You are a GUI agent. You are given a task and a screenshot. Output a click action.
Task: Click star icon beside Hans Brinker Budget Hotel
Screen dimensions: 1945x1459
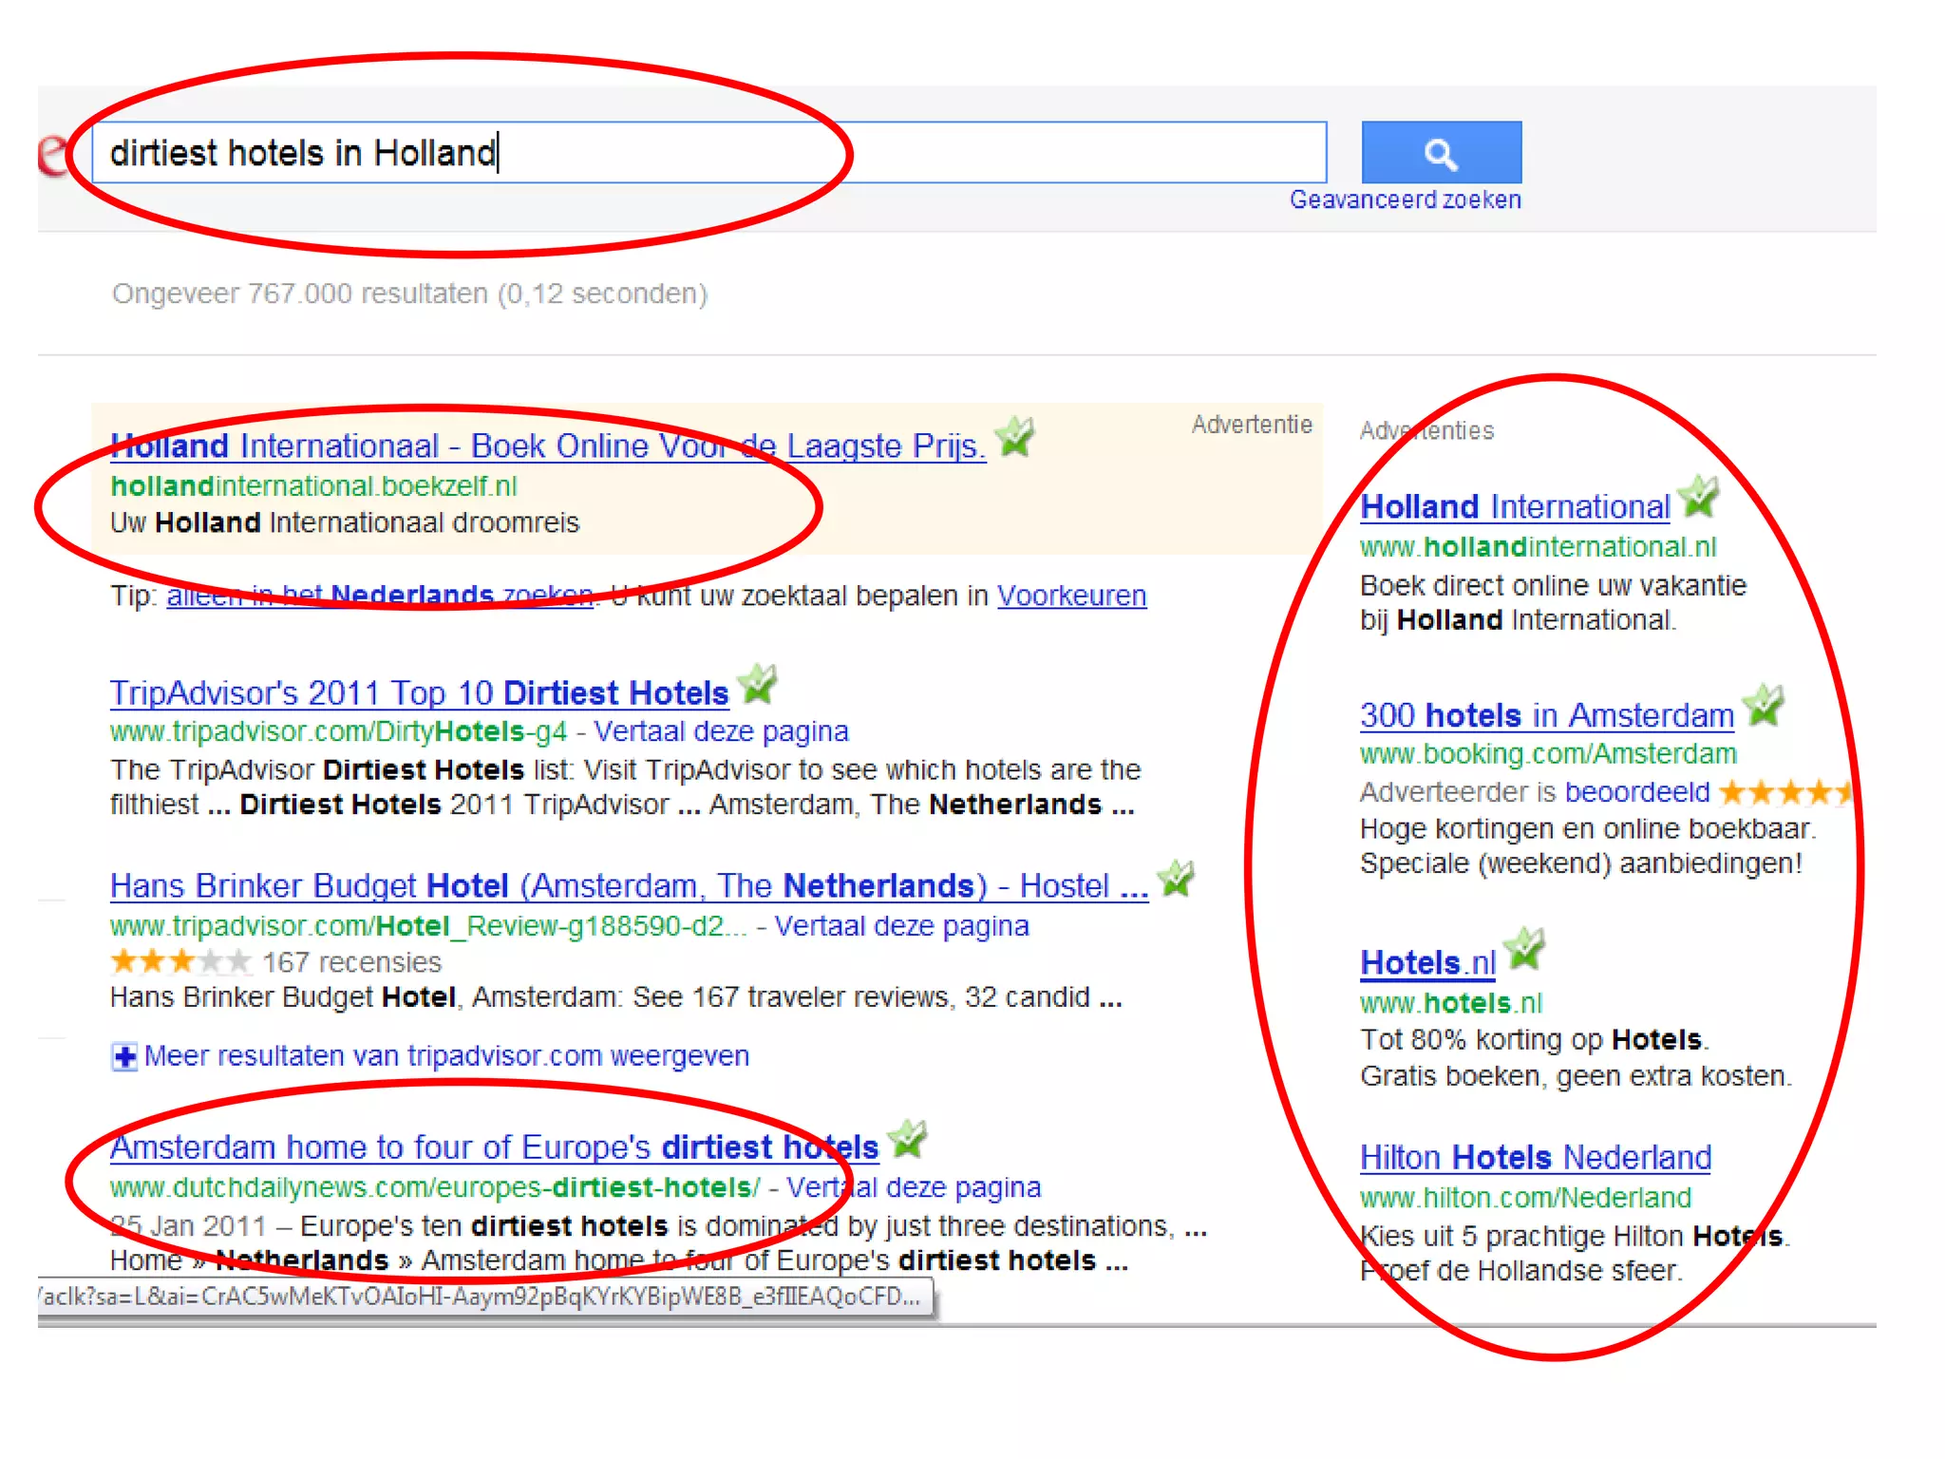(x=1176, y=879)
